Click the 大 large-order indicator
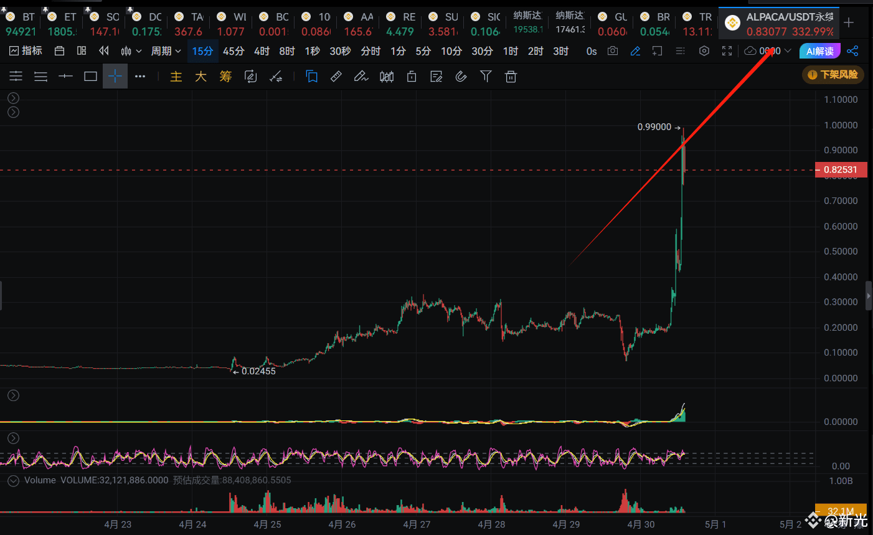This screenshot has width=873, height=535. pos(201,77)
